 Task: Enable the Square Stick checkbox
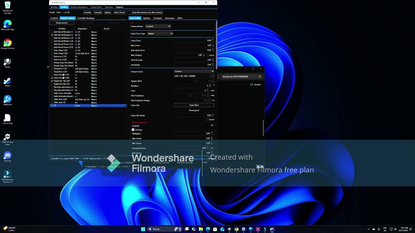pos(195,81)
